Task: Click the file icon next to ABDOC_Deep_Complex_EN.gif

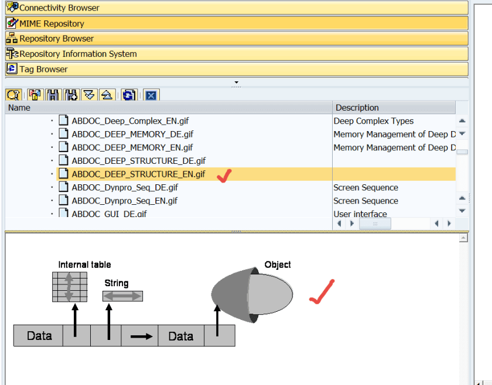Action: pos(63,119)
